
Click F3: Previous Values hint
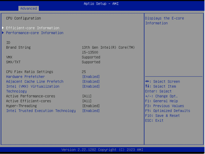165,106
